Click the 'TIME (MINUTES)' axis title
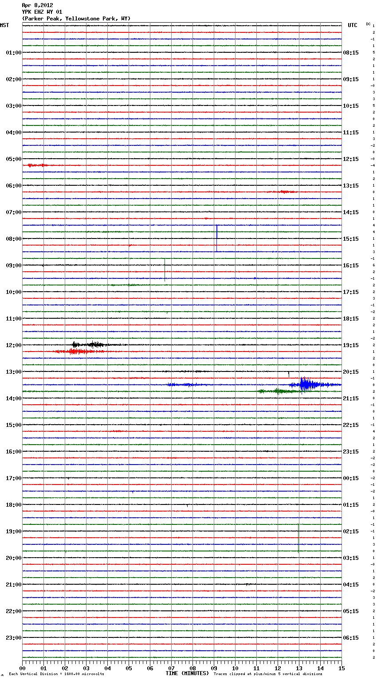377x680 pixels. point(187,673)
